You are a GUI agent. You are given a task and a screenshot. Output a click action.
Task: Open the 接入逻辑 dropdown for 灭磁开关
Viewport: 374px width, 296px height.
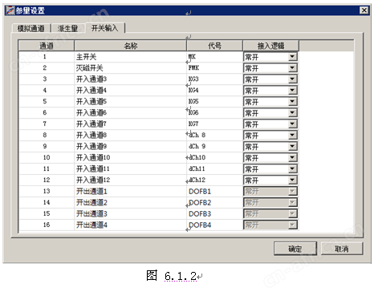(292, 68)
